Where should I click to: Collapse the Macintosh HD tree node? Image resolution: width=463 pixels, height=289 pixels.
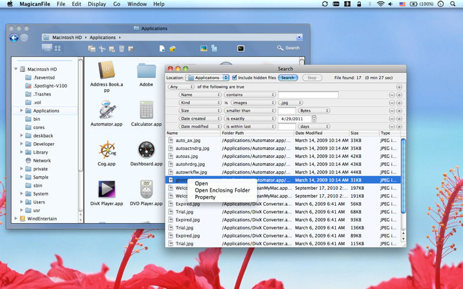click(x=16, y=69)
